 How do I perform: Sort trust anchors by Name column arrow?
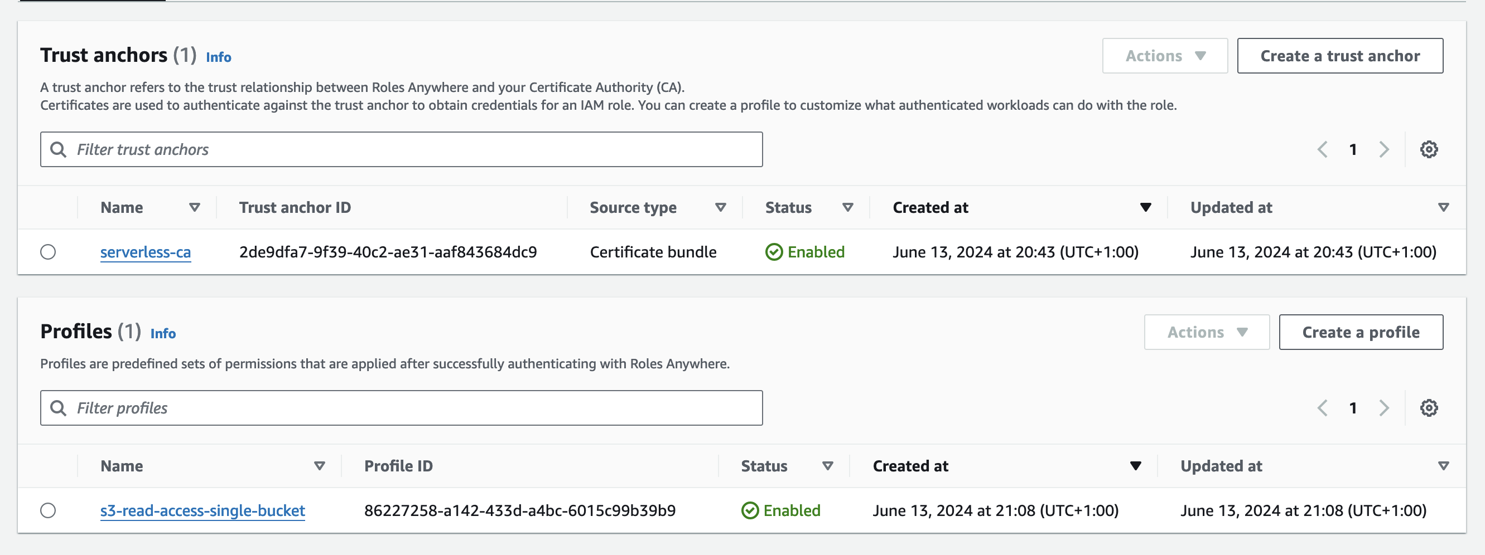point(195,207)
